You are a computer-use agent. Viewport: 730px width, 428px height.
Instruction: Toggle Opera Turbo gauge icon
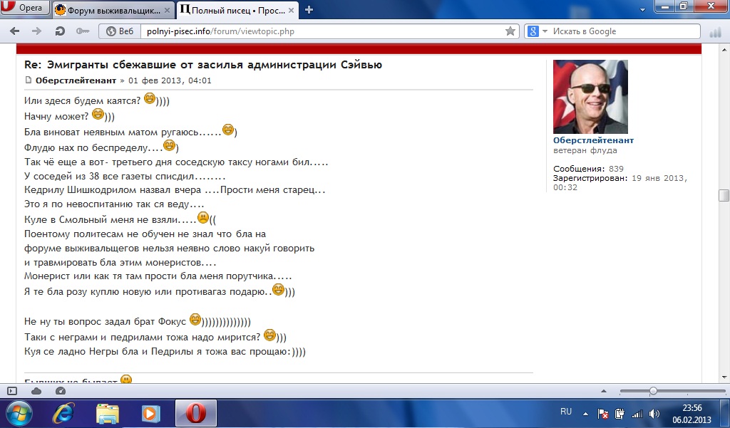[60, 391]
